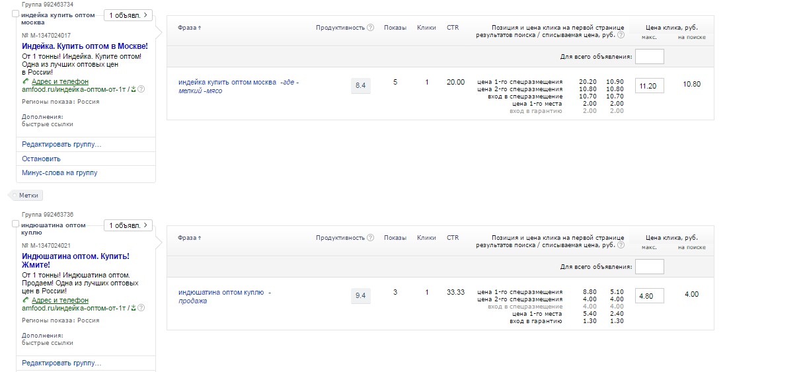The image size is (805, 372).
Task: Tick the 'индюшатина оптом куплю' group checkbox
Action: [16, 224]
